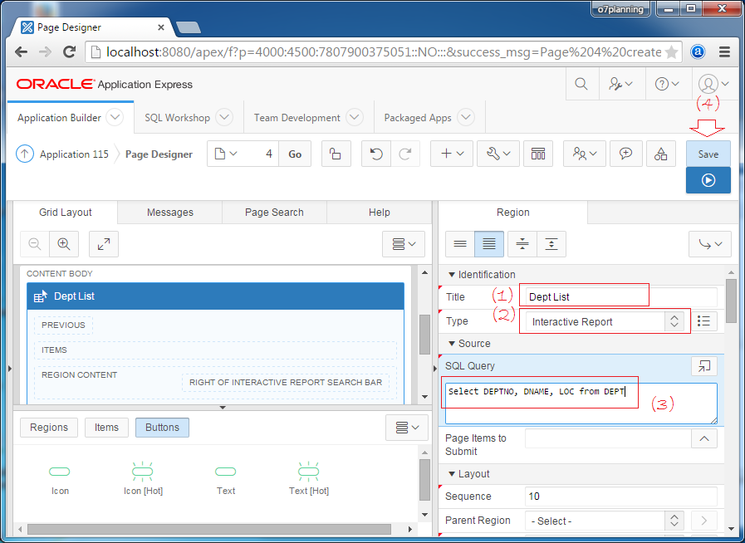Click the browser back arrow
Image resolution: width=745 pixels, height=543 pixels.
click(21, 51)
